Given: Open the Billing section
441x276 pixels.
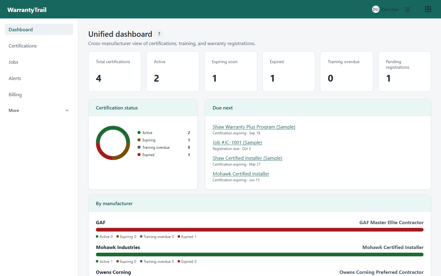Looking at the screenshot, I should 39,94.
